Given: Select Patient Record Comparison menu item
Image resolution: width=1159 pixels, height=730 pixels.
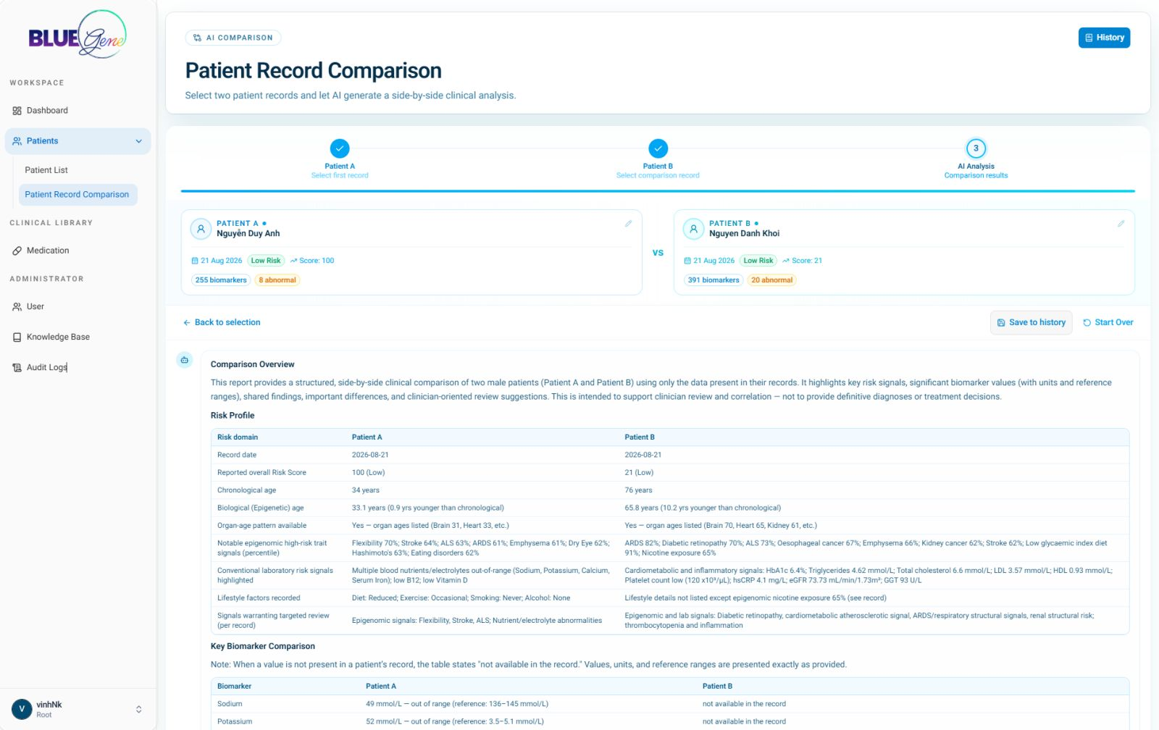Looking at the screenshot, I should (x=78, y=195).
